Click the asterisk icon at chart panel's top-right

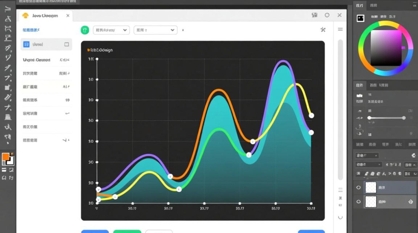point(323,30)
